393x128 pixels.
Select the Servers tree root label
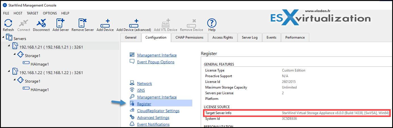(20, 38)
